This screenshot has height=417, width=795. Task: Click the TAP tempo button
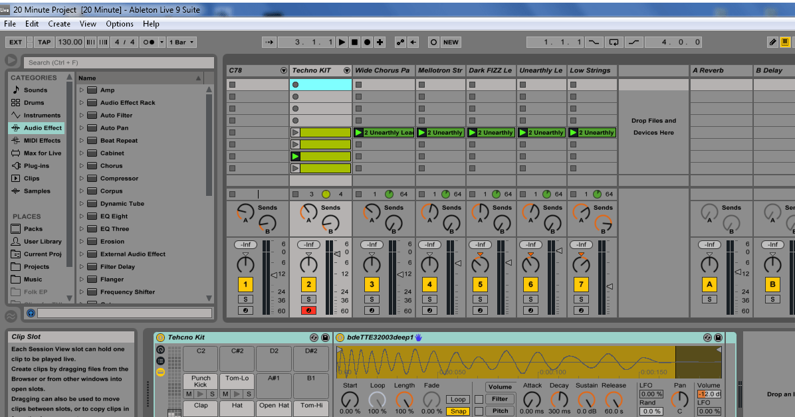[44, 42]
